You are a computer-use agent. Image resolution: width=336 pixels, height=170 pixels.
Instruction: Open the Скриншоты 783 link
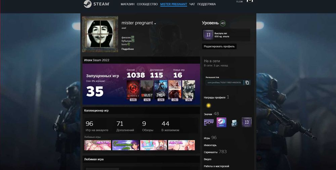[215, 152]
